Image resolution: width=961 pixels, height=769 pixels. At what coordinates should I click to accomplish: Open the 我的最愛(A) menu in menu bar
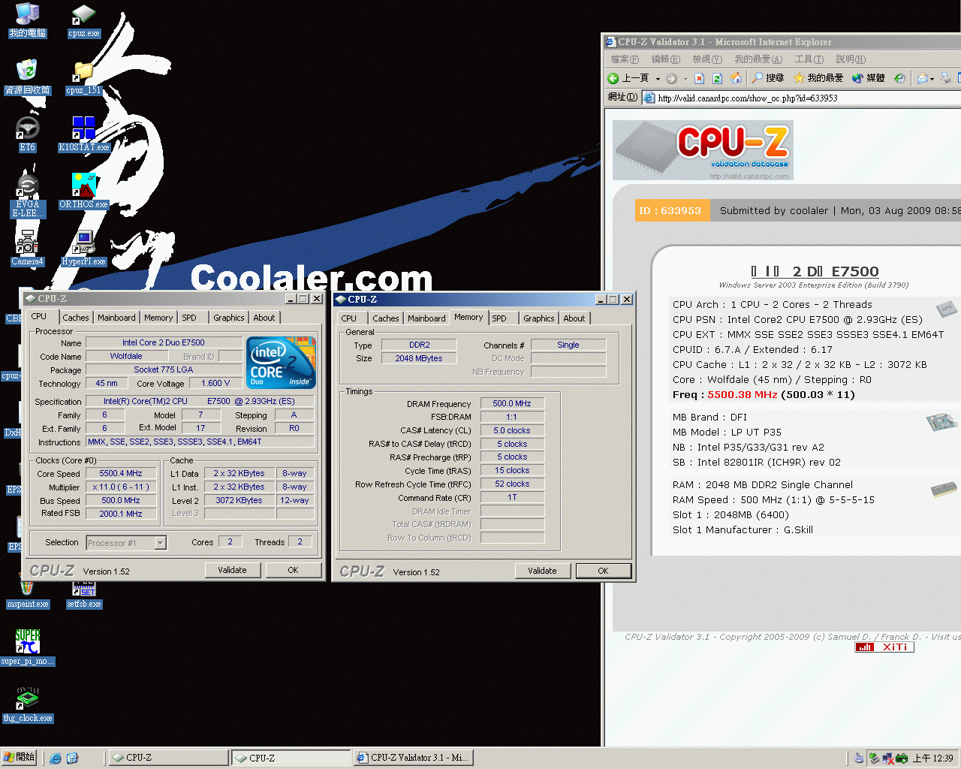coord(758,59)
